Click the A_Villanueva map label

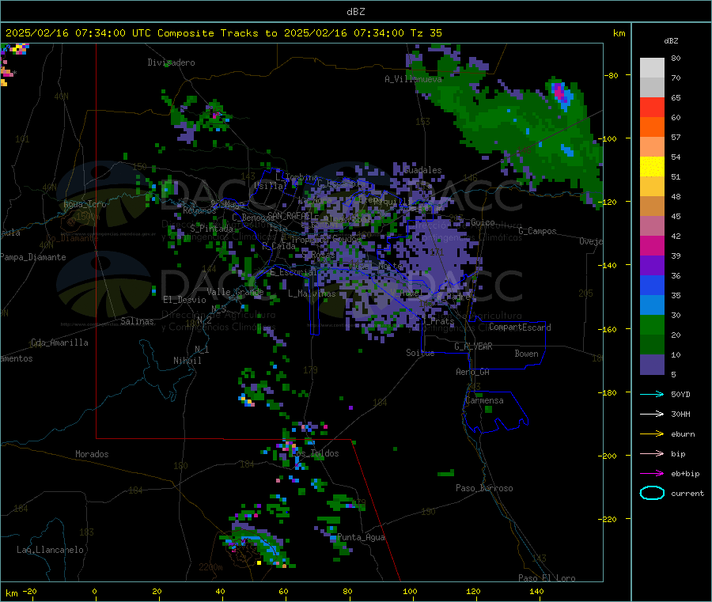point(413,79)
